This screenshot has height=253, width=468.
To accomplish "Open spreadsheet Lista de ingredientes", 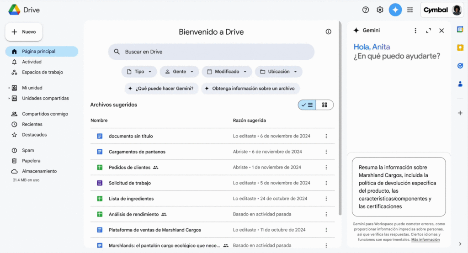I will [x=131, y=199].
